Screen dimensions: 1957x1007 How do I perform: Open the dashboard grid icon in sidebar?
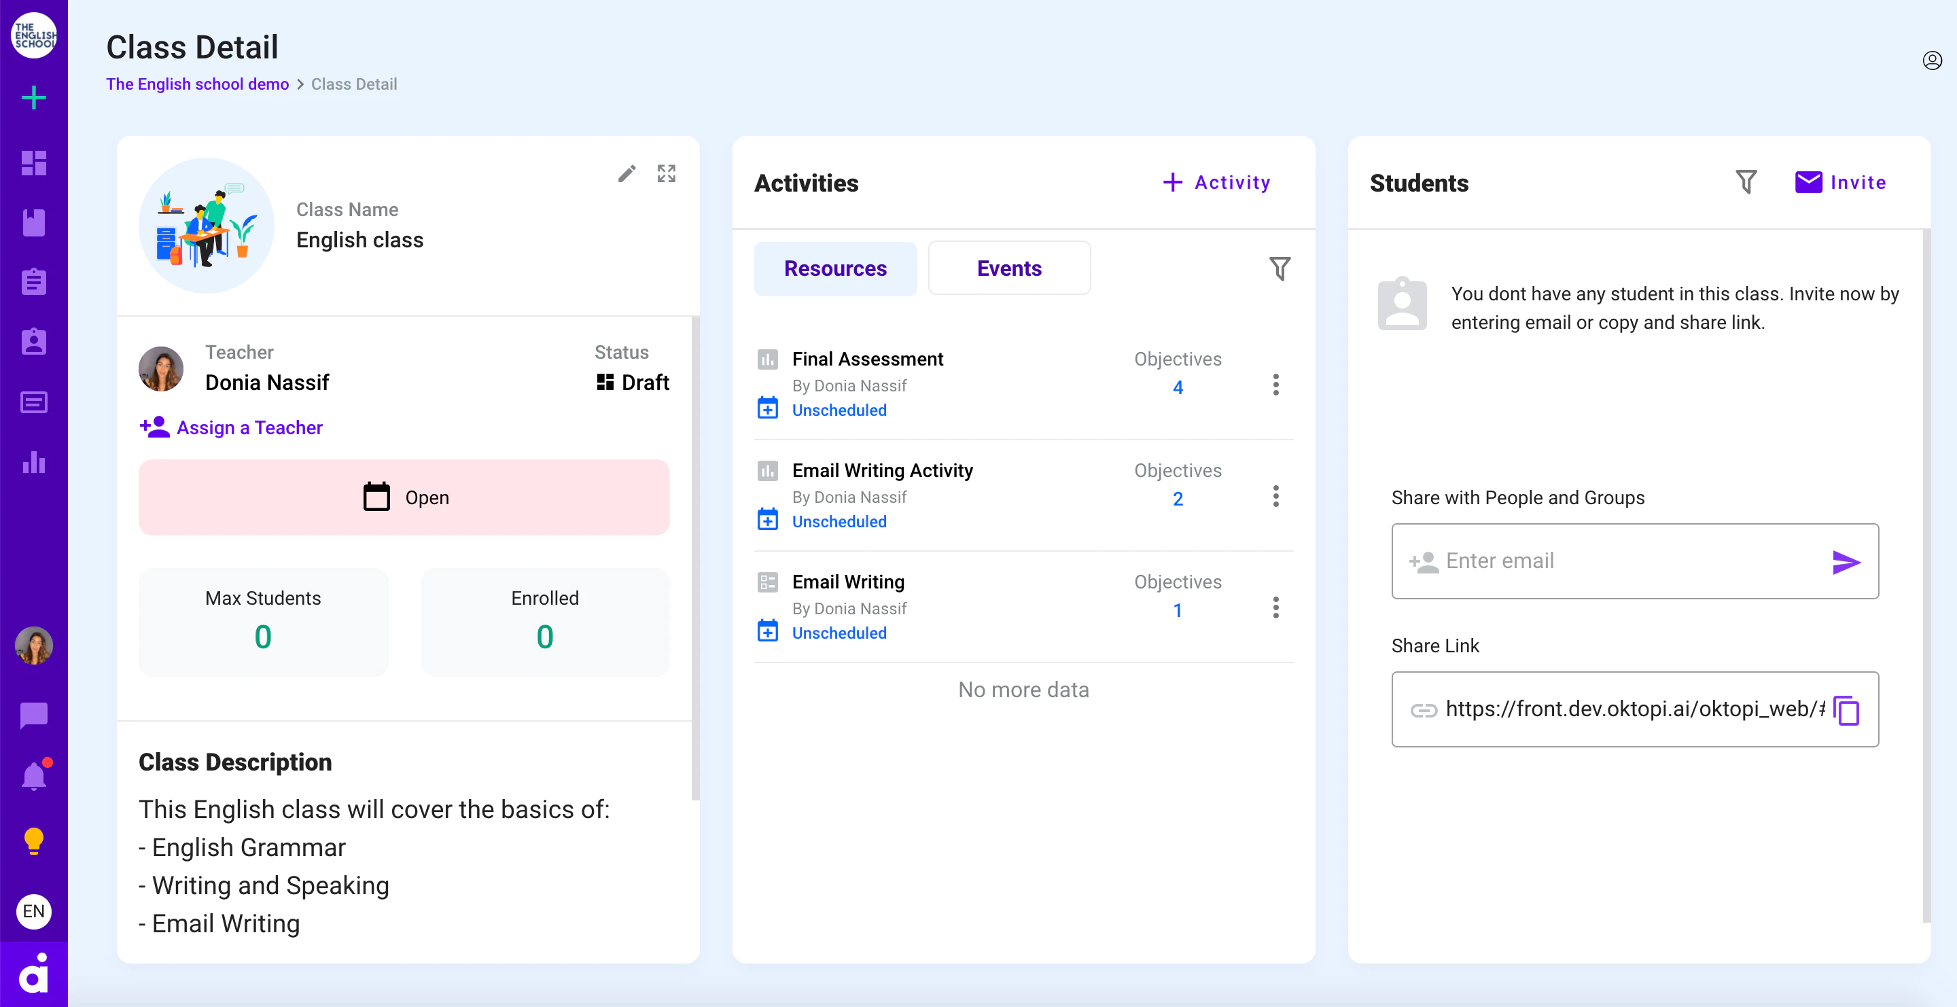pos(33,162)
